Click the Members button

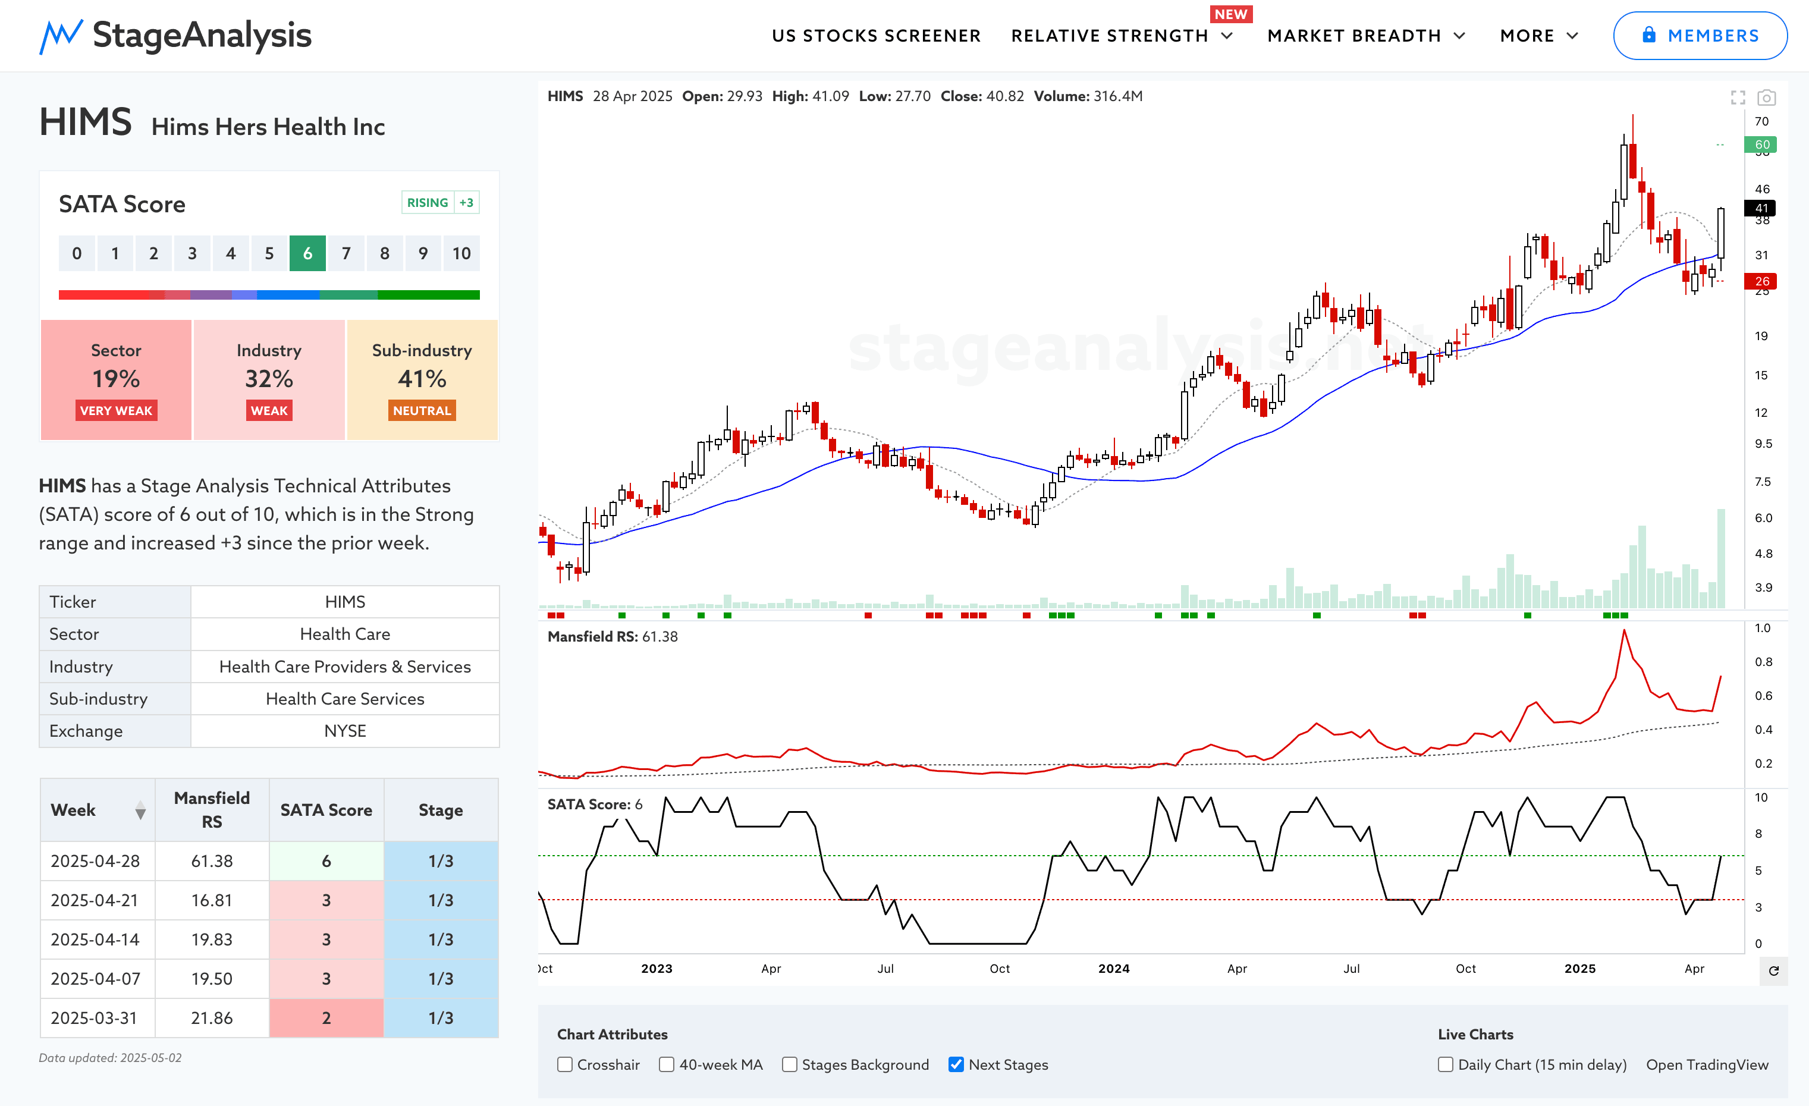tap(1700, 35)
